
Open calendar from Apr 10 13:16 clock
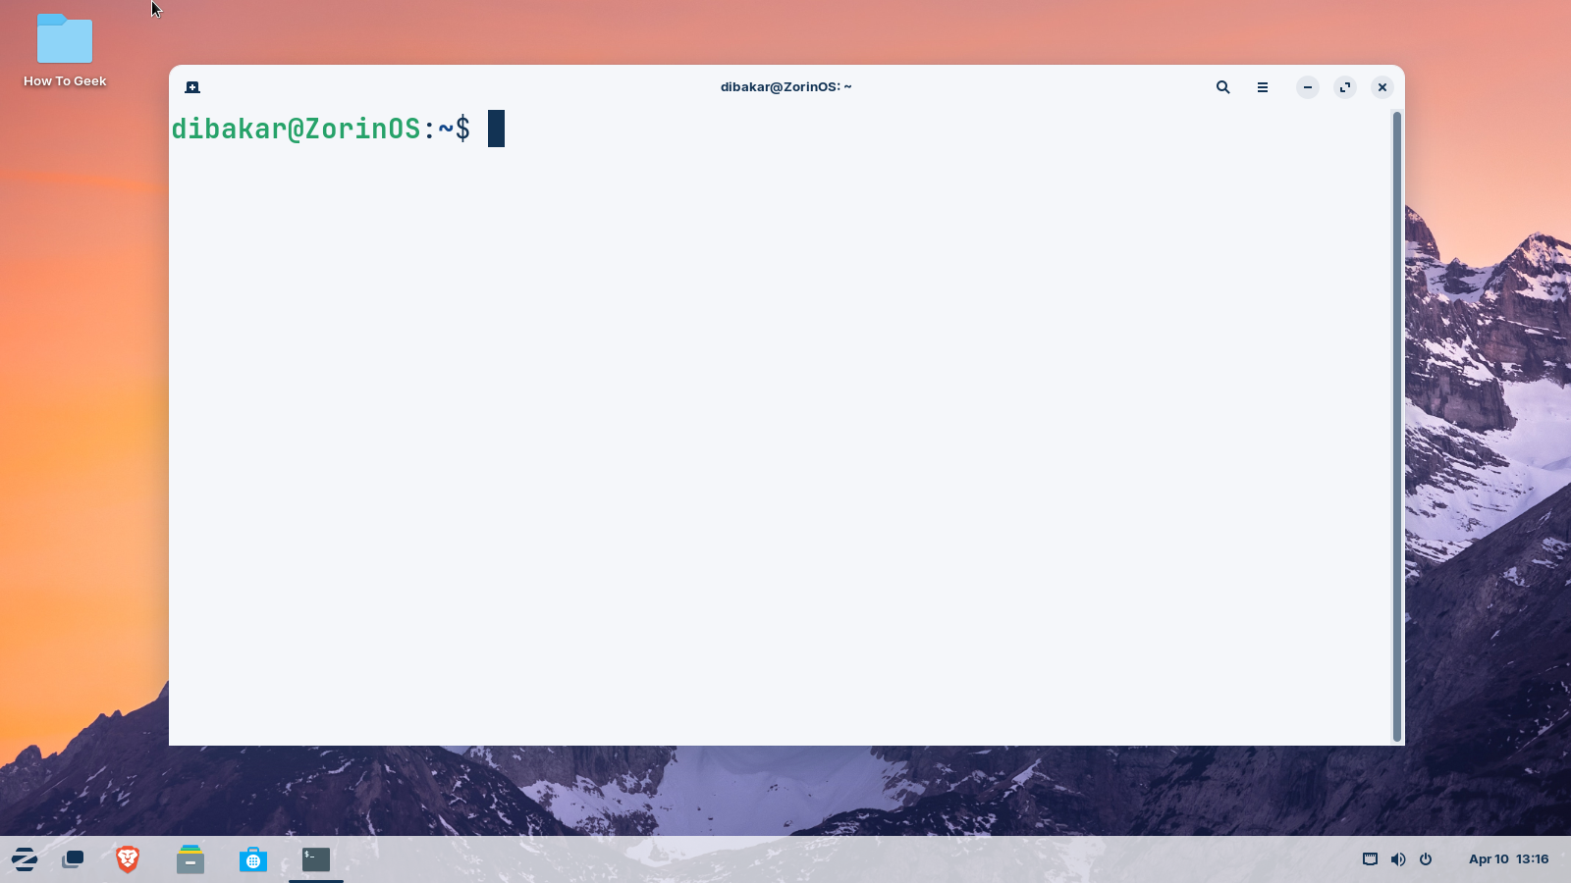tap(1508, 859)
